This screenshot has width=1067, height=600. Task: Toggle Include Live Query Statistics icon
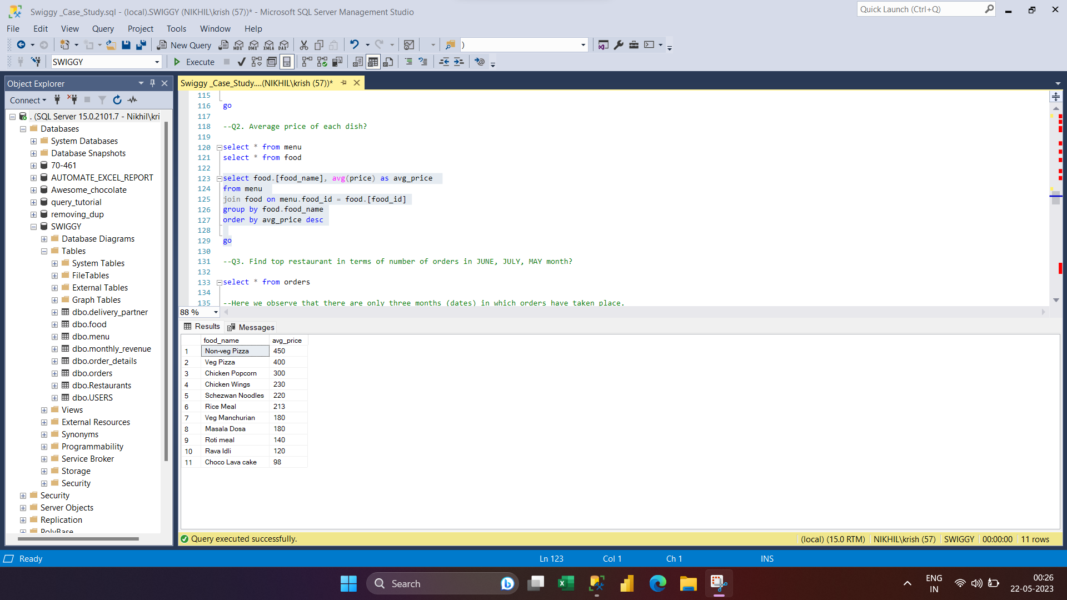322,62
